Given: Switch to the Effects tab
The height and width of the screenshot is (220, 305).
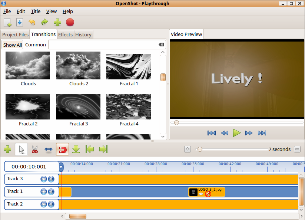Looking at the screenshot, I should tap(65, 35).
